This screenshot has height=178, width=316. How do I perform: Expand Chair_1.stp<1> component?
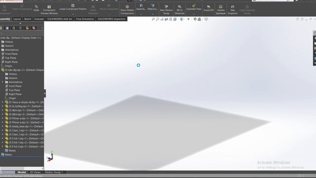2,131
